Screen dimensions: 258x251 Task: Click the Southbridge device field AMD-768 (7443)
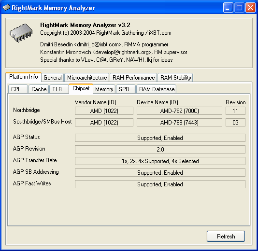179,123
